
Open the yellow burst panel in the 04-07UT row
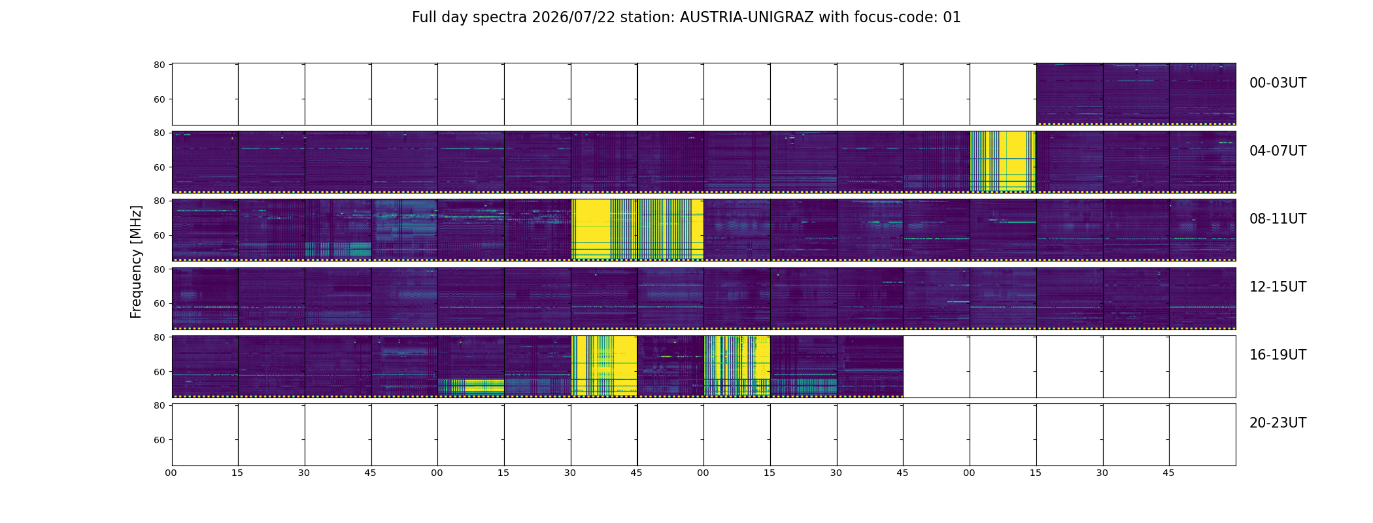pos(1003,161)
